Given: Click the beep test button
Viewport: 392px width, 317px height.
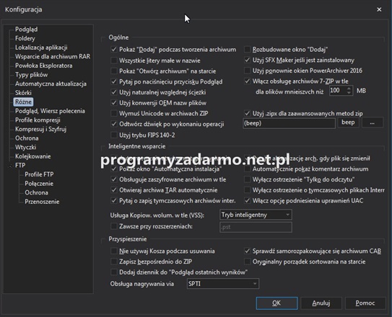Looking at the screenshot, I should coord(348,122).
